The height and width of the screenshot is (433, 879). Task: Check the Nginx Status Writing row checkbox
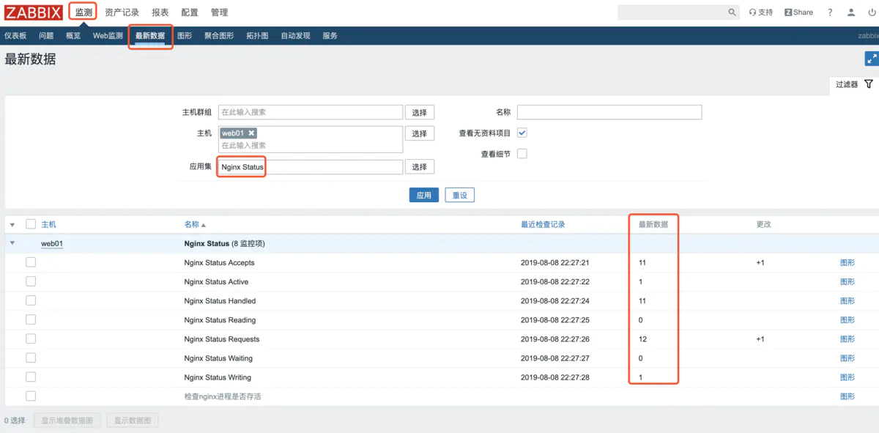click(31, 377)
